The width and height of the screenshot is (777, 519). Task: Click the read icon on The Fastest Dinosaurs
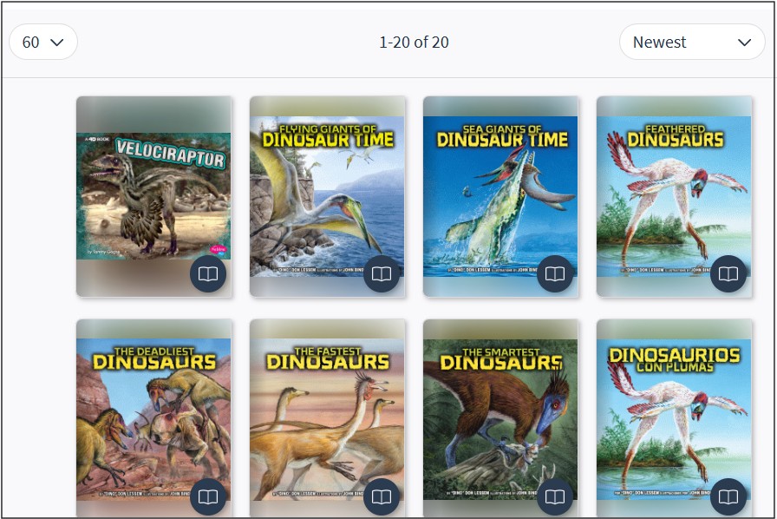pos(382,496)
